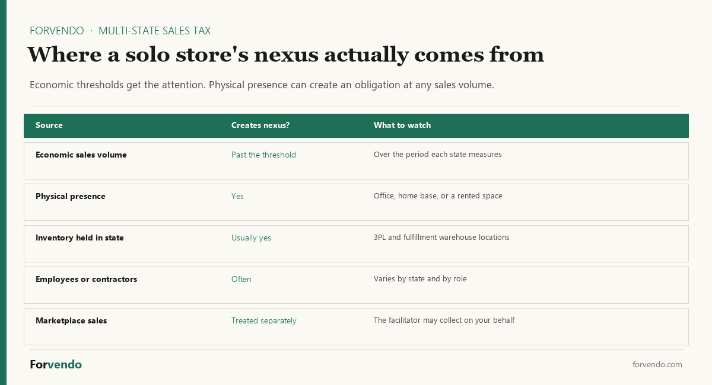Click the 'Treated separately' value

(264, 320)
